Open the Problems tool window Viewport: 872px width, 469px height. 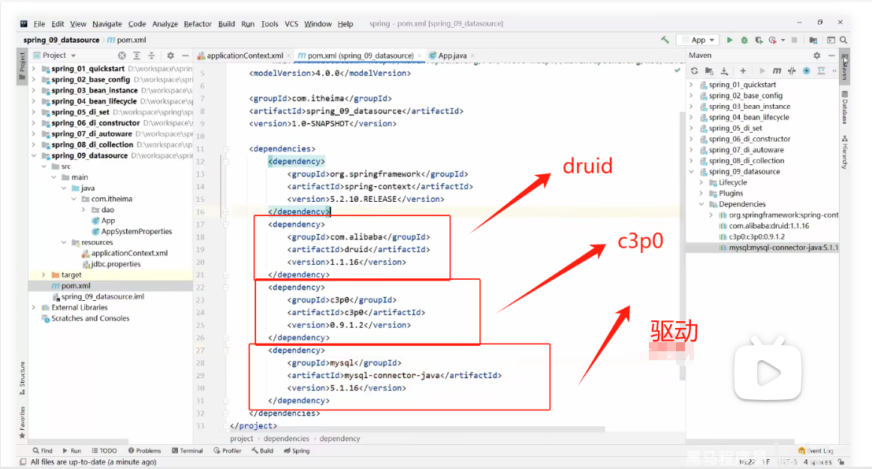click(145, 451)
